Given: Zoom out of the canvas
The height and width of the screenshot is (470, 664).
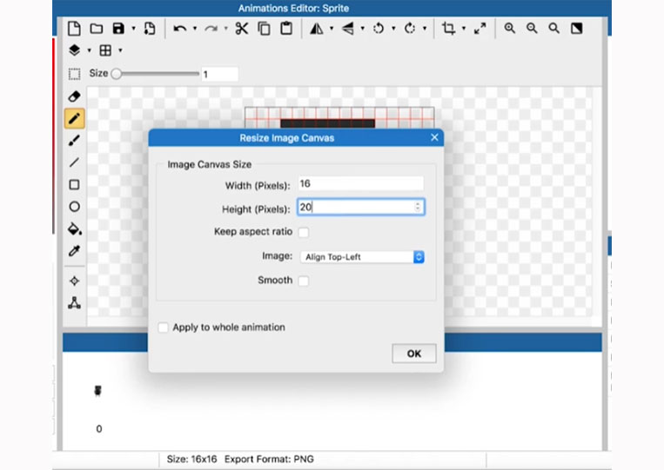Looking at the screenshot, I should (x=532, y=29).
